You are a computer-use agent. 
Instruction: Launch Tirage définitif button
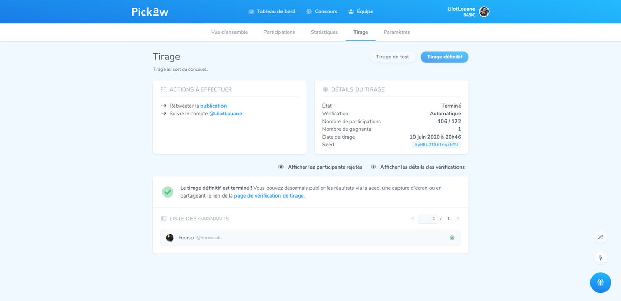[x=445, y=57]
